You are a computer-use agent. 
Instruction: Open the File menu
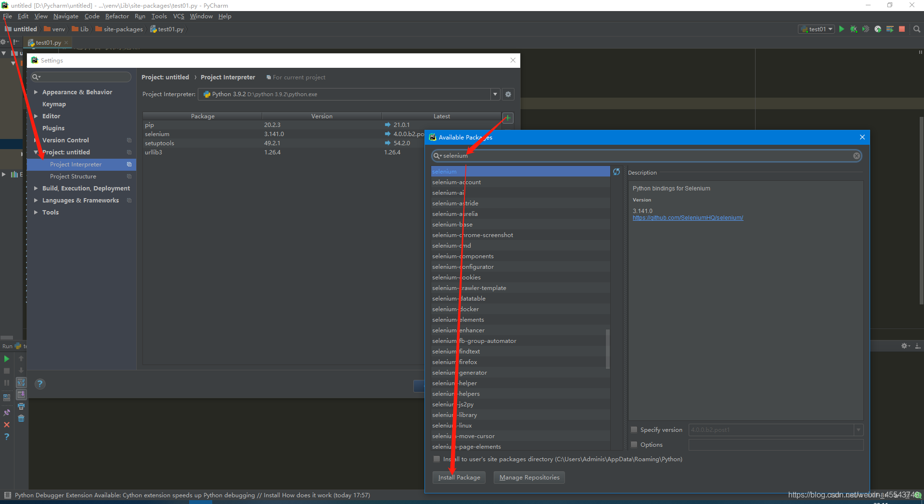click(x=8, y=16)
